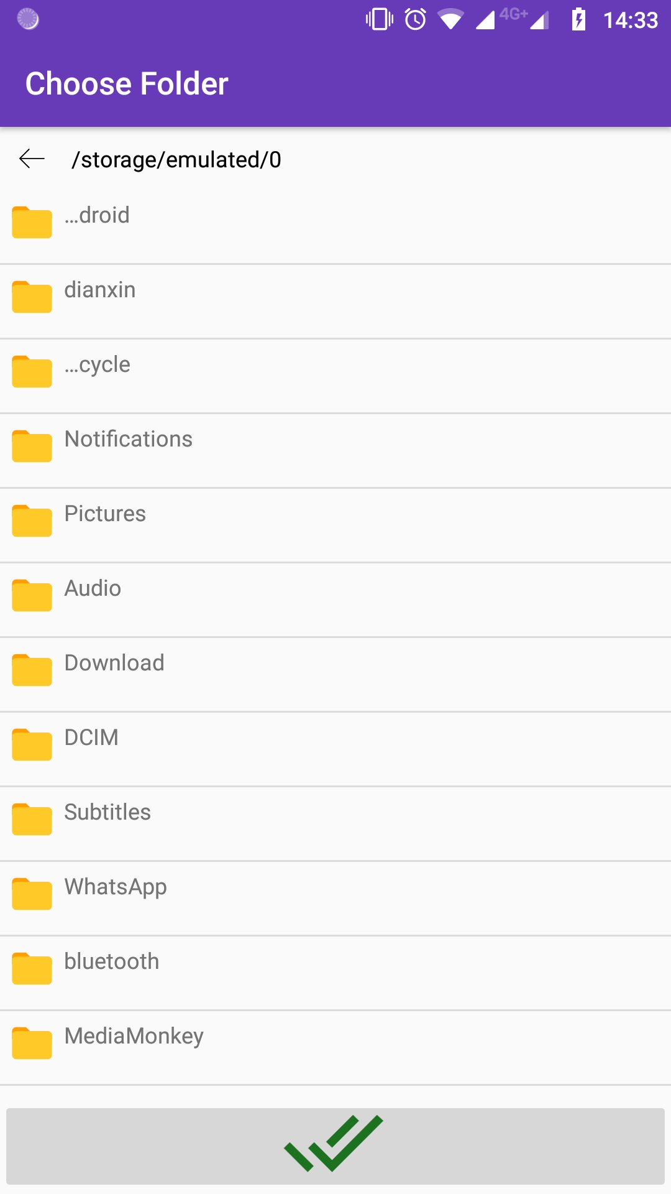Tap the alarm clock status icon
The height and width of the screenshot is (1194, 671).
(415, 19)
